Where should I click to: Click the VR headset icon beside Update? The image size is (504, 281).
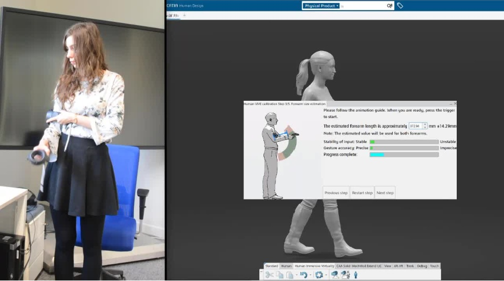pyautogui.click(x=335, y=275)
